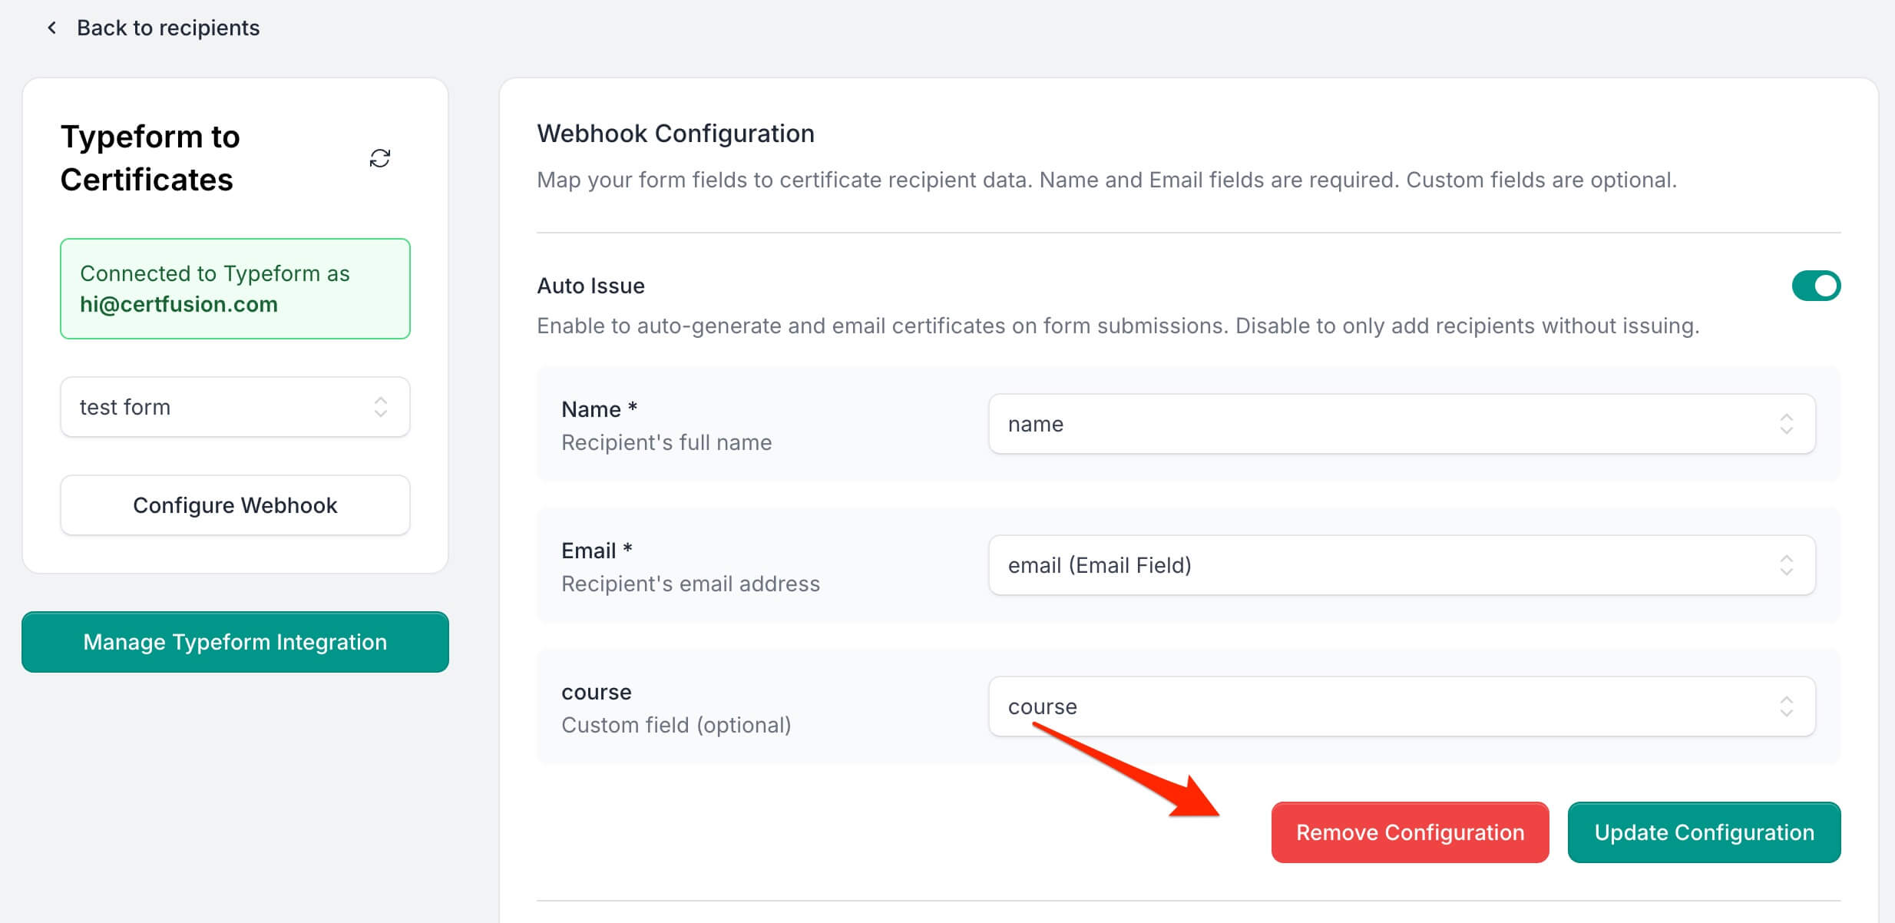Click the Typeform to Certificates title
The width and height of the screenshot is (1895, 923).
(150, 158)
